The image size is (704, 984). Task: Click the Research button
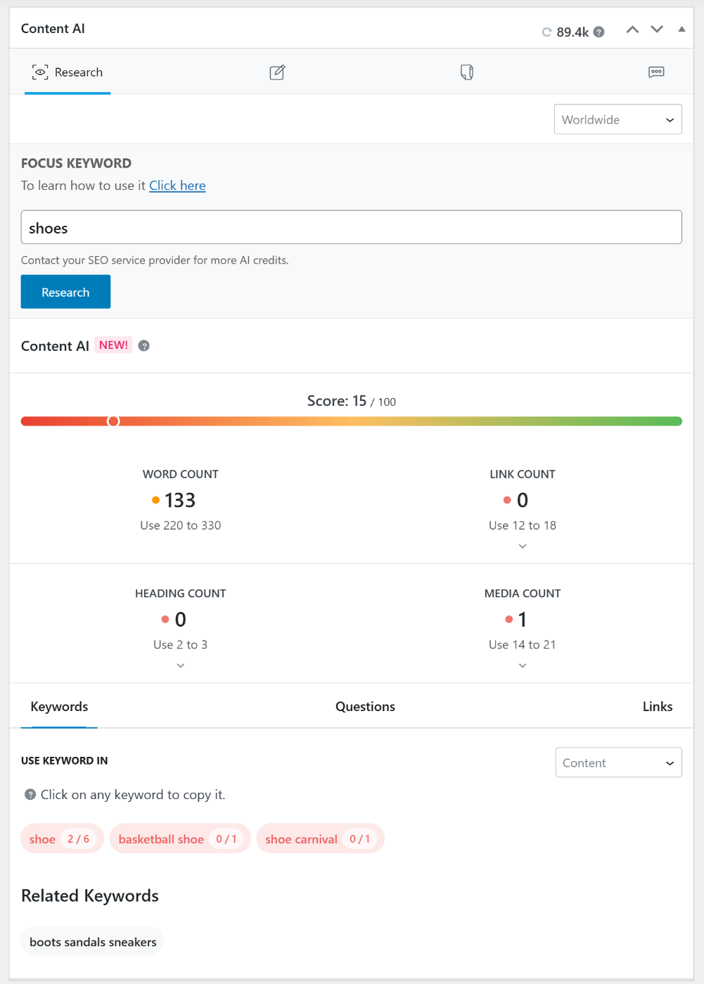coord(65,291)
